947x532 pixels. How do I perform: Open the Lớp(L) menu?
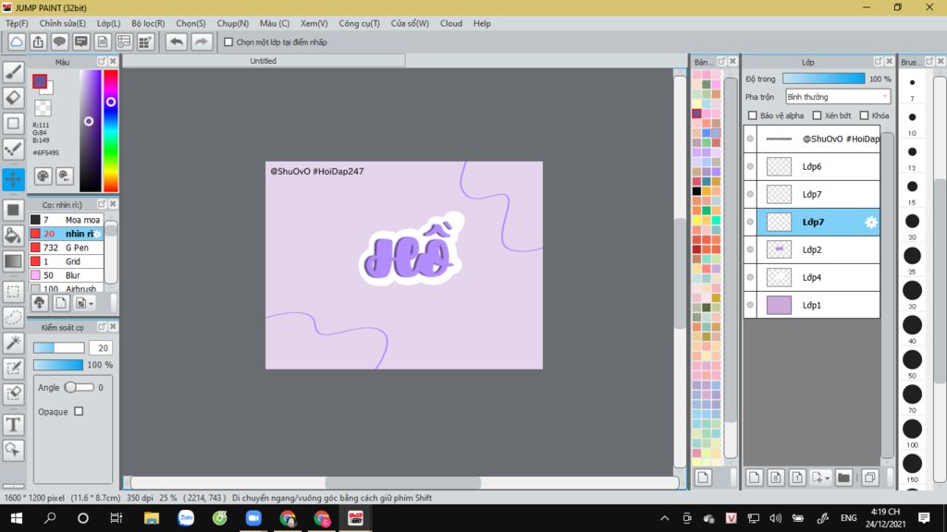point(109,23)
